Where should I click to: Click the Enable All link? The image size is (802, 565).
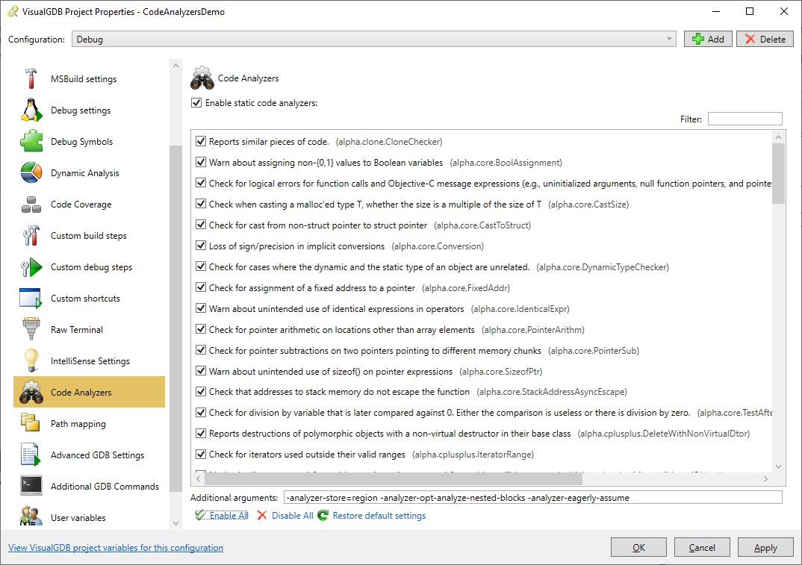point(229,516)
